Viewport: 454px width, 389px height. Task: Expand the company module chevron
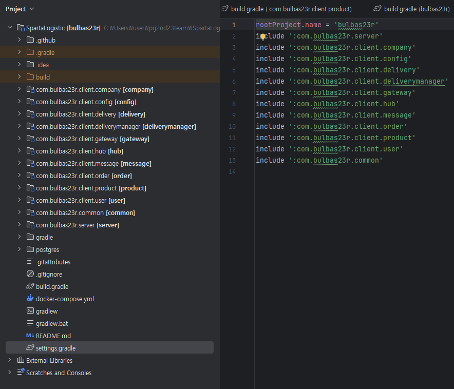(20, 89)
